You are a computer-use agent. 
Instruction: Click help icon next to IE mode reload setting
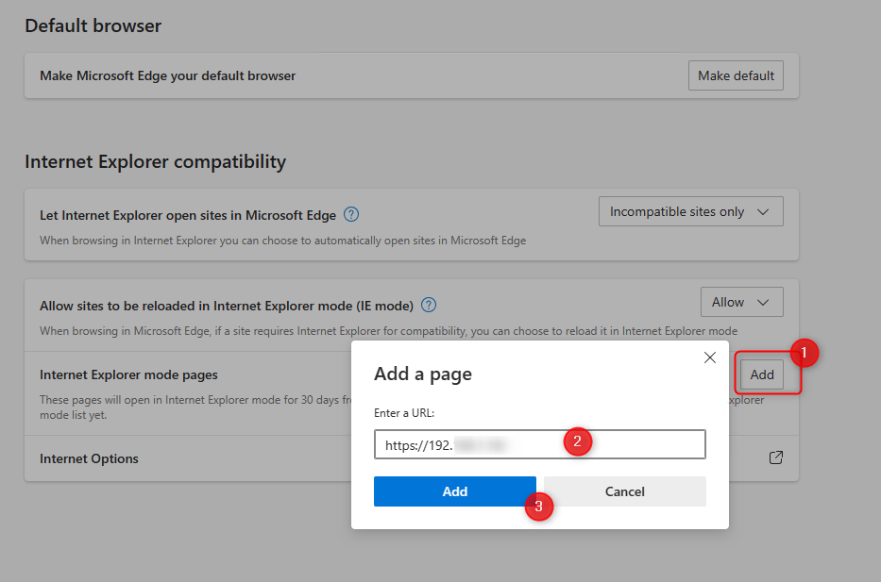coord(429,305)
